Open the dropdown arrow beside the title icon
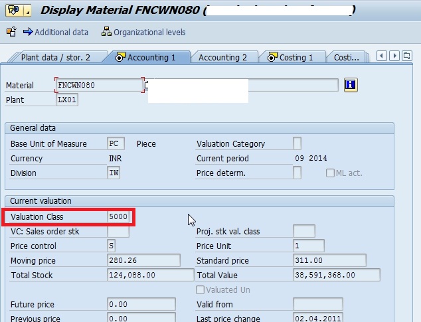421x322 pixels. 28,11
